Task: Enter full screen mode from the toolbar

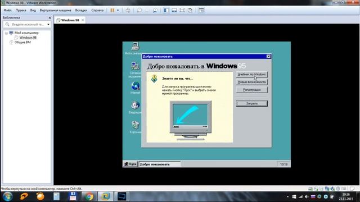Action: click(x=182, y=10)
